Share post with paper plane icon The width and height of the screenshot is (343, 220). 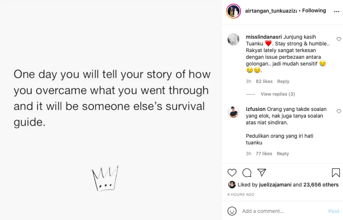262,173
